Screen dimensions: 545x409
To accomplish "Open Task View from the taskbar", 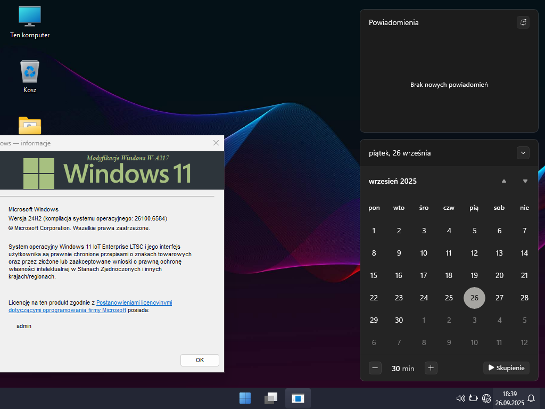I will [x=271, y=398].
